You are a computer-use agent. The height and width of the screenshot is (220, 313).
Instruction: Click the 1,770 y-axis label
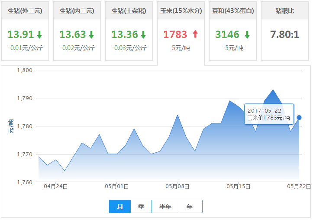tap(25, 154)
